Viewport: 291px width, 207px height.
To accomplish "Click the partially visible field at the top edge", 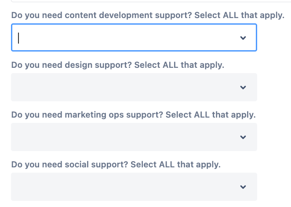I will (x=132, y=1).
